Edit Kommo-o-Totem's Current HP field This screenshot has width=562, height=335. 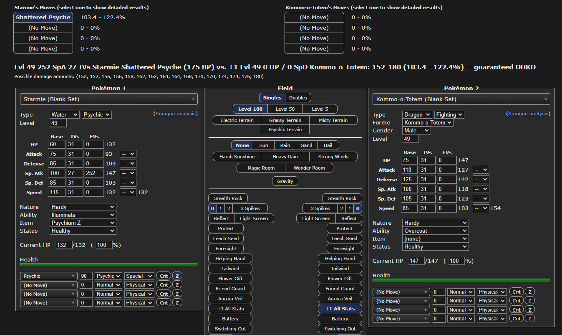(x=416, y=261)
